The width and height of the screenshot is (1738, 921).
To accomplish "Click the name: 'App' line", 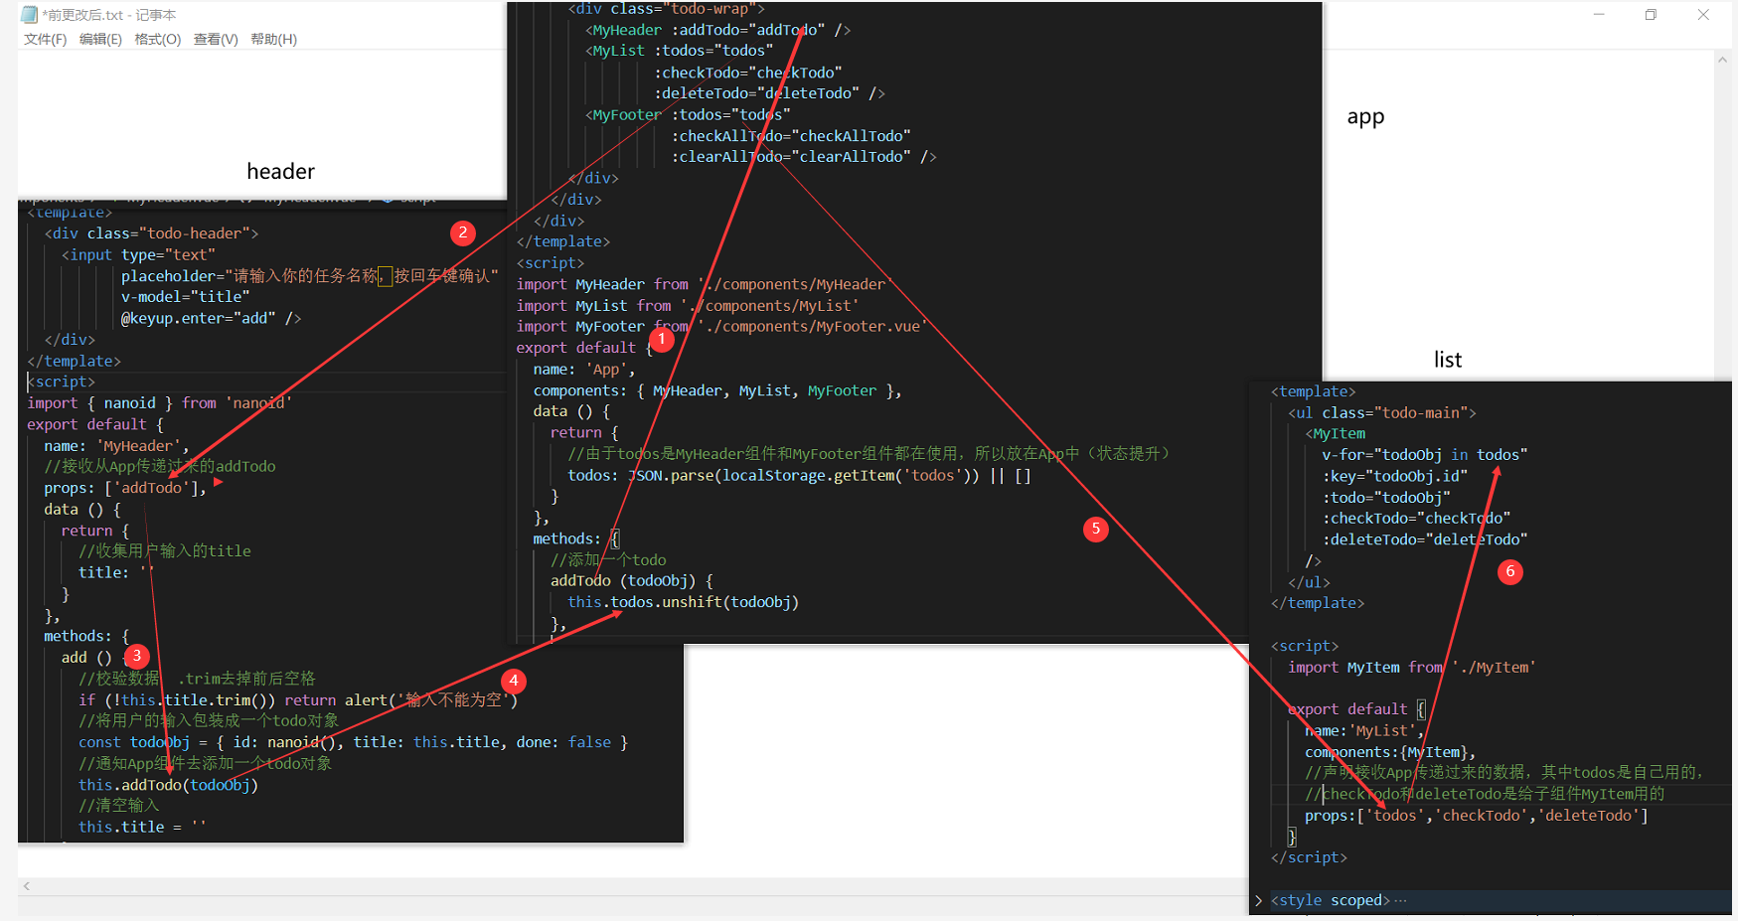I will (x=584, y=370).
